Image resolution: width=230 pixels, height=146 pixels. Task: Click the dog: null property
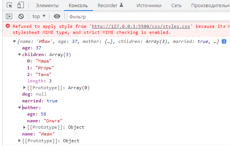pyautogui.click(x=34, y=94)
